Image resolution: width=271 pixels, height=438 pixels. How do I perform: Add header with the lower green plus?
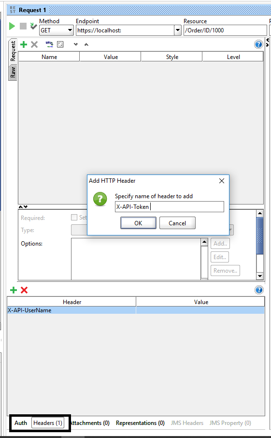[14, 290]
